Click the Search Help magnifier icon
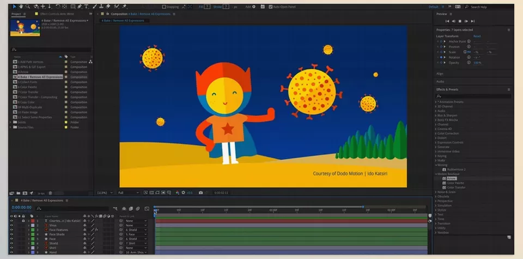Viewport: 523px width, 259px height. [x=467, y=7]
